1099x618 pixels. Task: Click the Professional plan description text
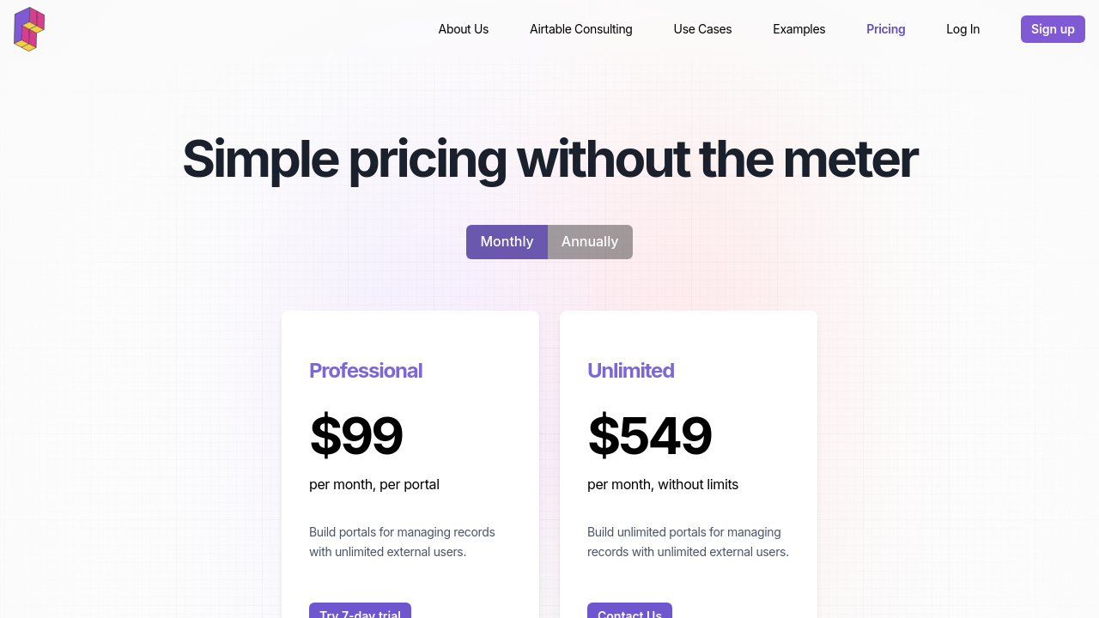click(x=402, y=542)
